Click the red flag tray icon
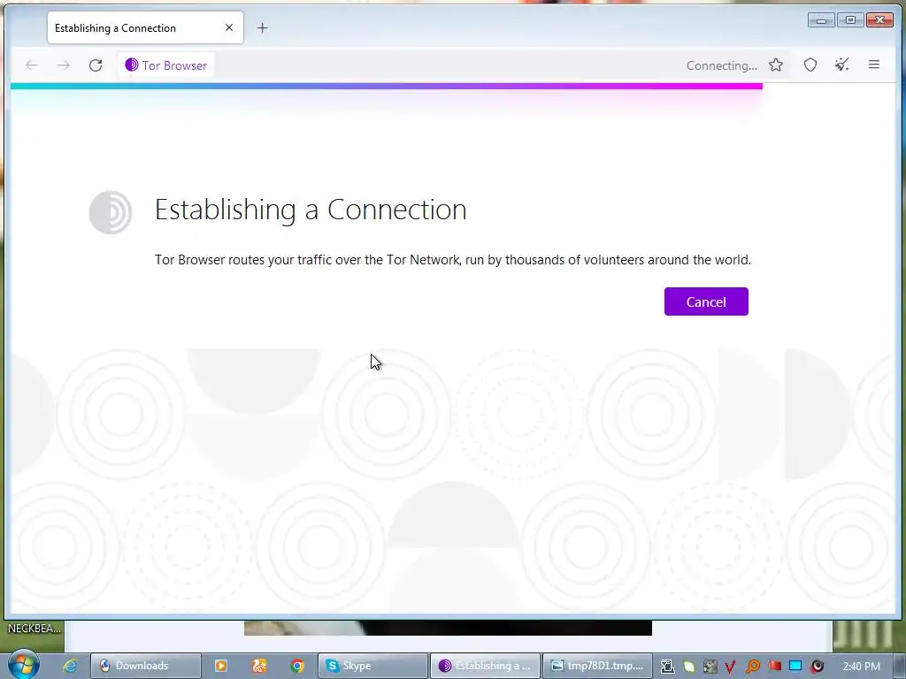The image size is (906, 679). click(x=774, y=667)
